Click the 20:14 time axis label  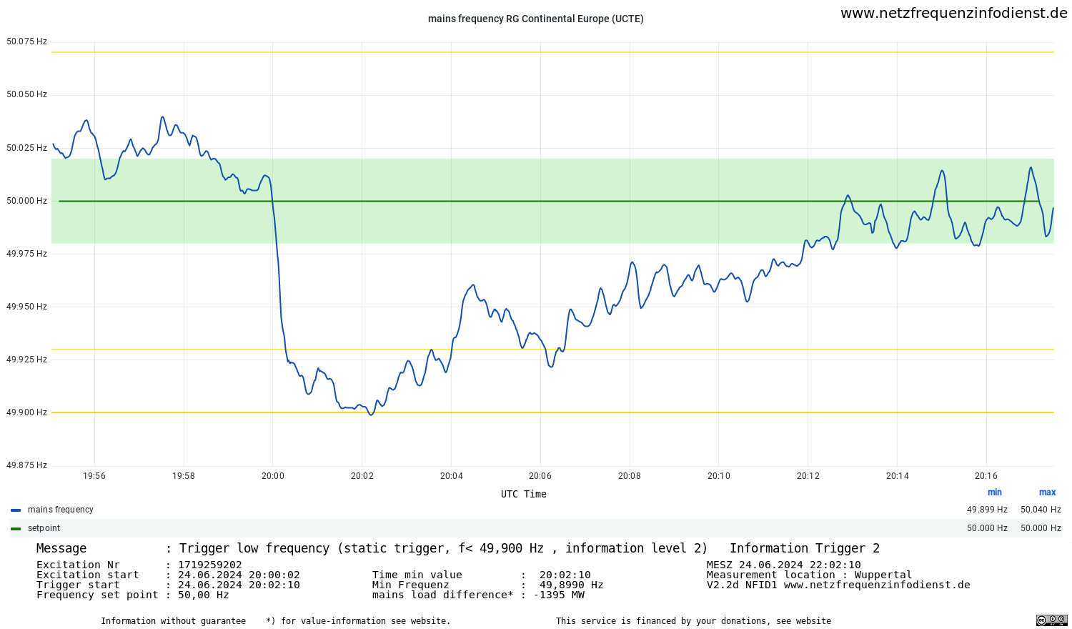tap(898, 476)
